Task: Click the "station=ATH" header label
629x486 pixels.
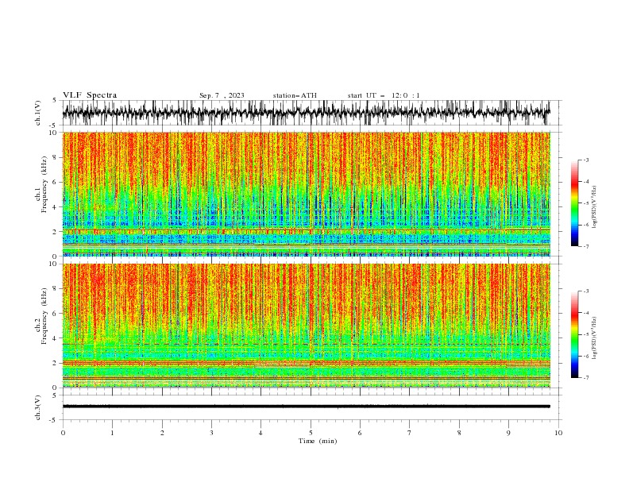Action: (x=295, y=95)
